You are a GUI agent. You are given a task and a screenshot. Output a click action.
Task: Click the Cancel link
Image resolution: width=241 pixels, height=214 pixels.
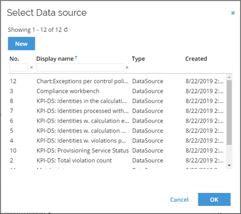coord(179,199)
